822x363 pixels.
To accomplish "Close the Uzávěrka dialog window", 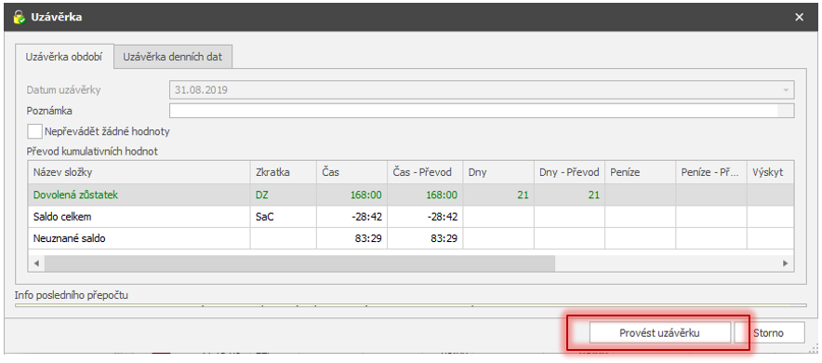I will point(799,18).
